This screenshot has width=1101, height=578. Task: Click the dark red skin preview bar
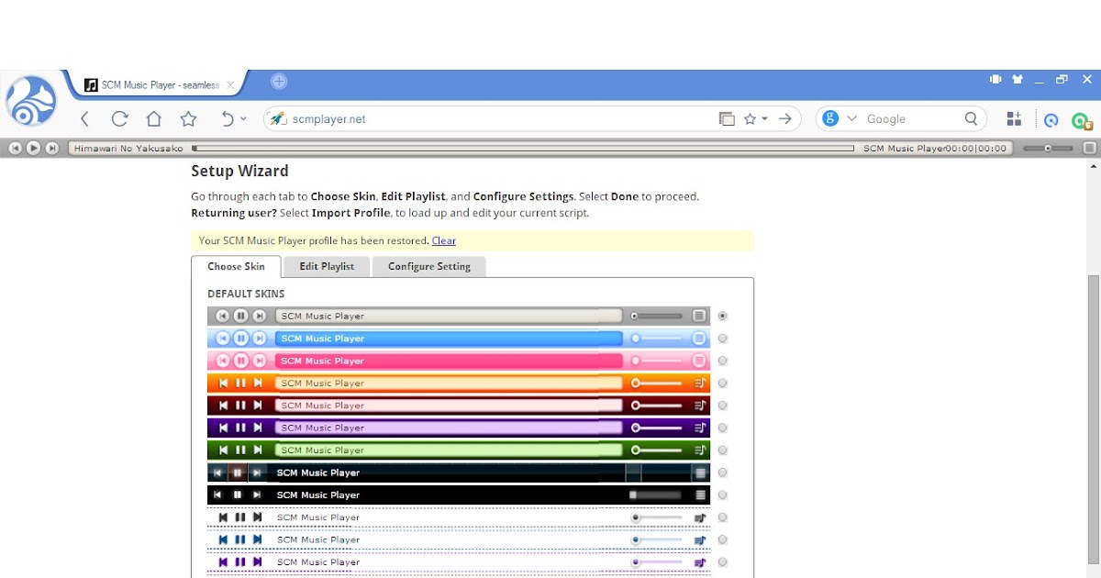(x=459, y=406)
